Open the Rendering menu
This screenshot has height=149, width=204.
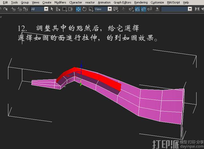[141, 2]
